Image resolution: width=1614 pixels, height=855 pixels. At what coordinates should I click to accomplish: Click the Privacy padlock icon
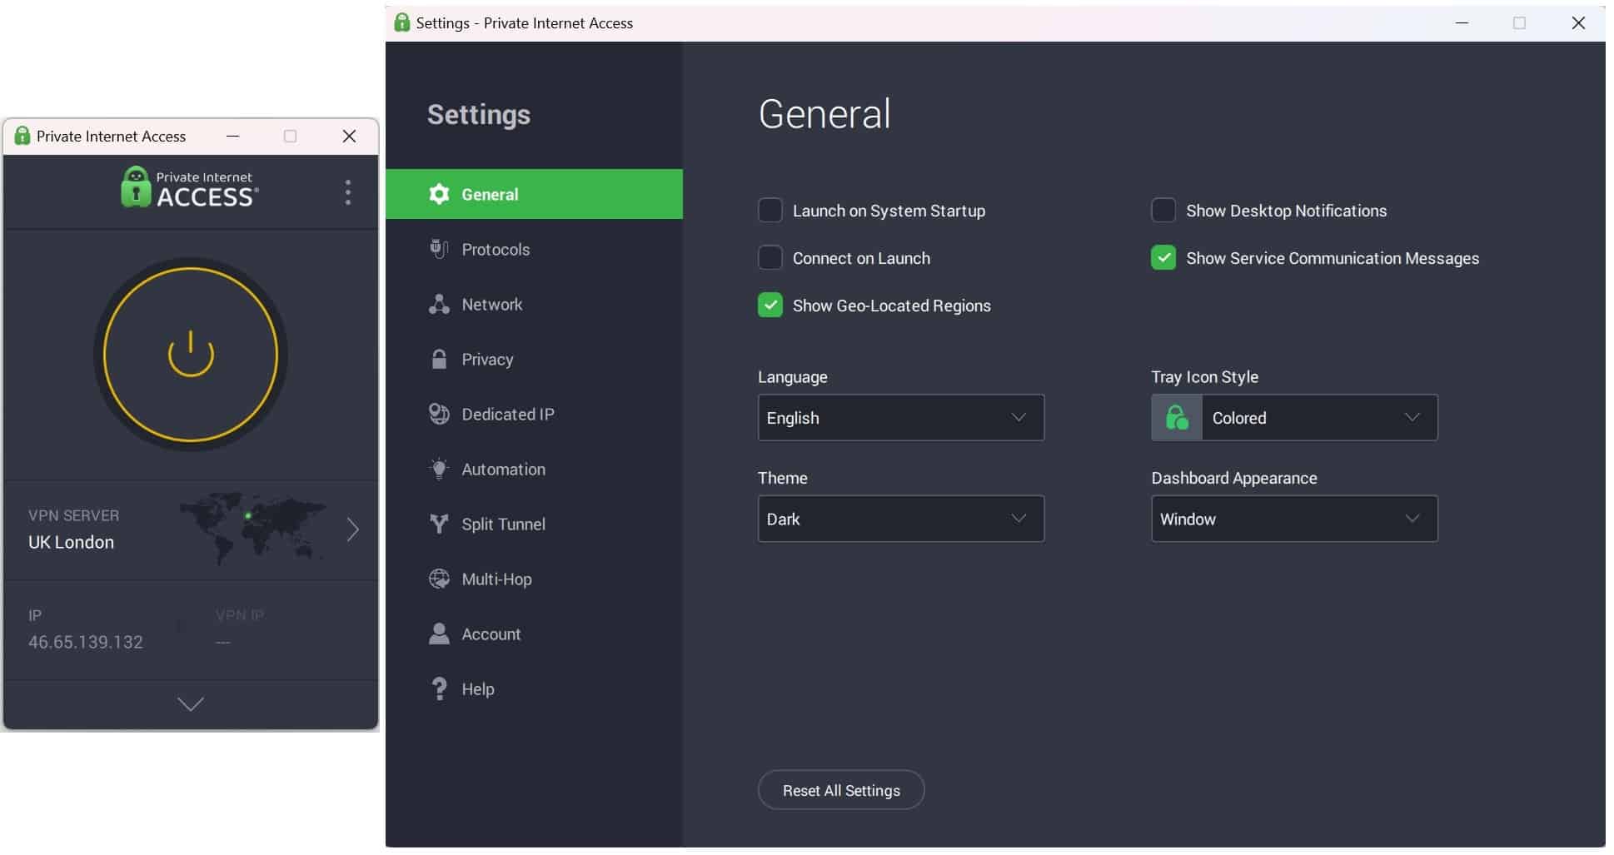click(439, 359)
